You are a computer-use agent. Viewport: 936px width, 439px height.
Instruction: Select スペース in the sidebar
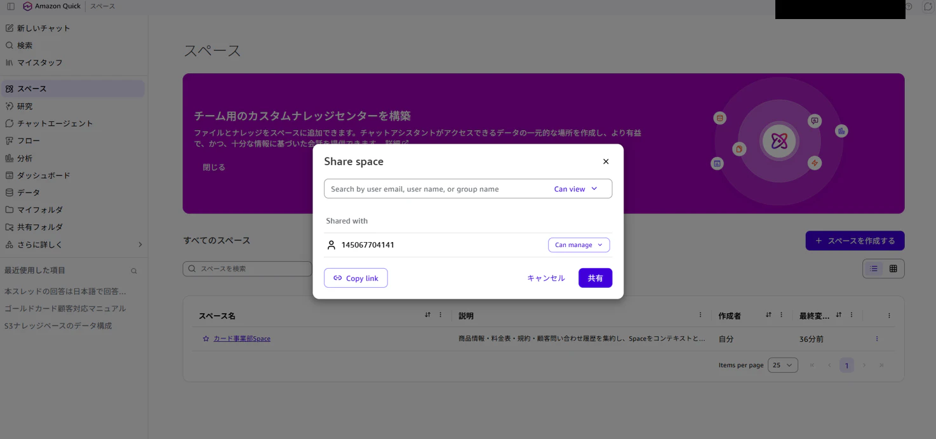[x=74, y=89]
